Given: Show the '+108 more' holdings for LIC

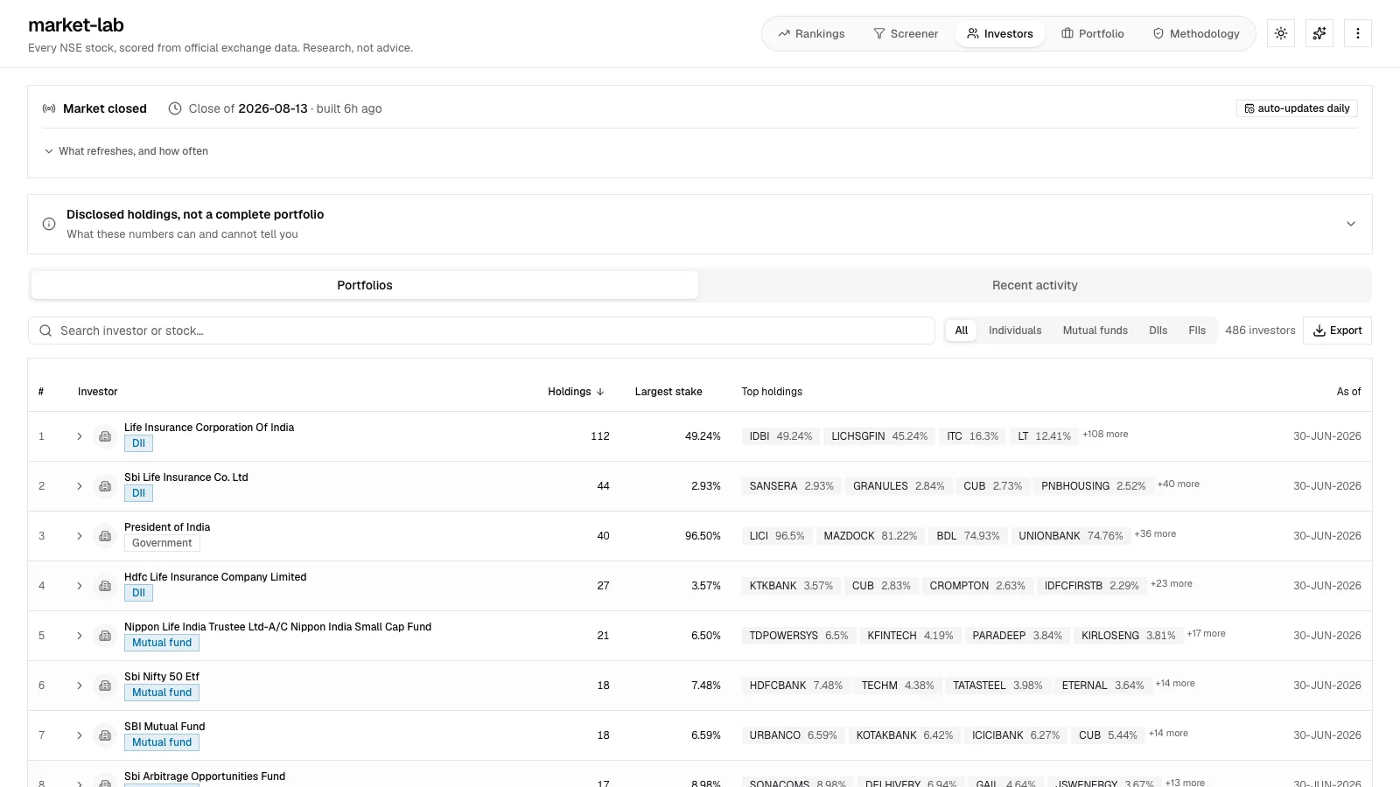Looking at the screenshot, I should point(1105,435).
